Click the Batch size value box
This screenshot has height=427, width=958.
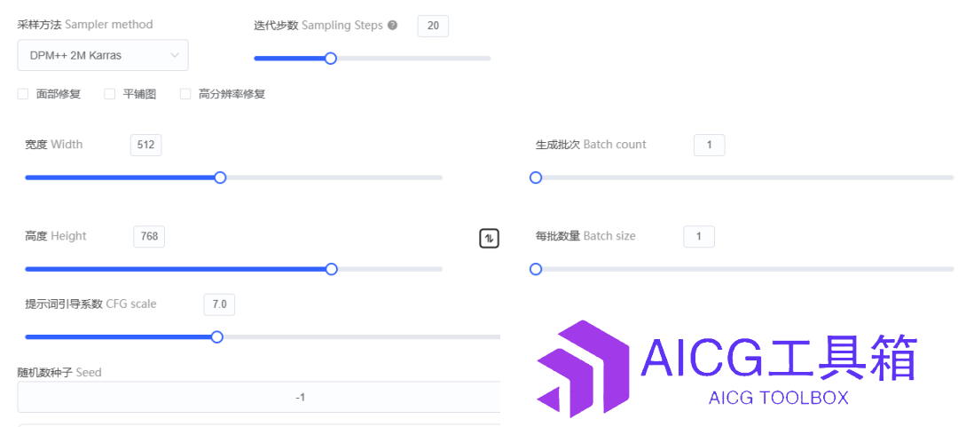point(699,237)
